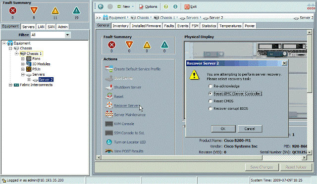The width and height of the screenshot is (317, 184).
Task: Expand the Server 2 tree node
Action: pyautogui.click(x=29, y=80)
